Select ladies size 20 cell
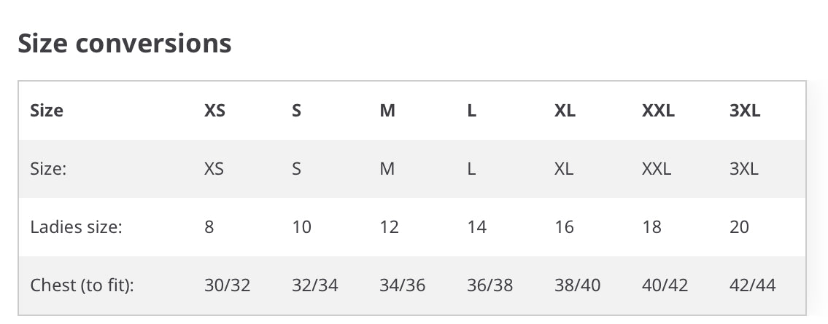The height and width of the screenshot is (324, 828). 739,227
